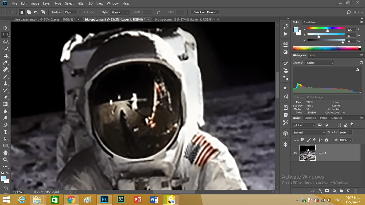Toggle lock image pixels brush icon
Screen dimensions: 365x205
click(x=309, y=140)
